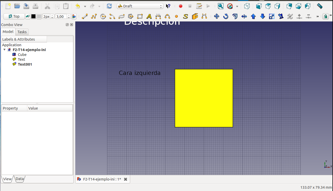333x191 pixels.
Task: Switch to the Tasks tab
Action: click(x=22, y=32)
